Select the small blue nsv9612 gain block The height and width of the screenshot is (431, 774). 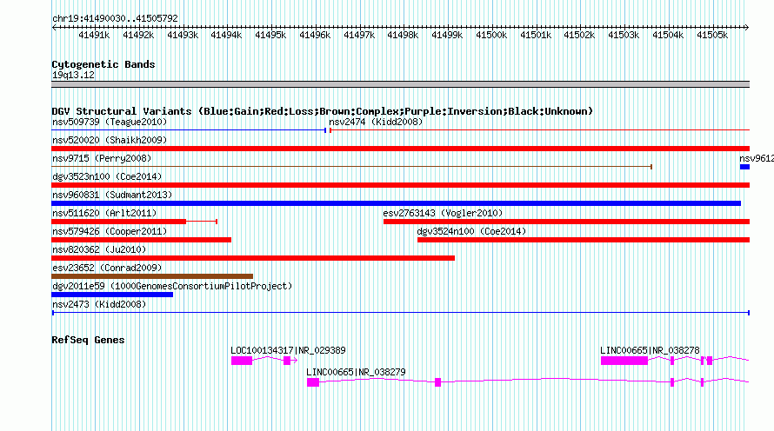[744, 167]
